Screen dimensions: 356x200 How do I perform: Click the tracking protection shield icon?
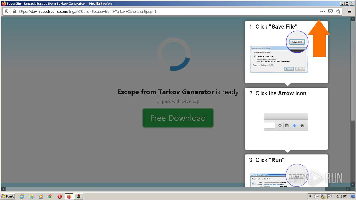click(7, 11)
